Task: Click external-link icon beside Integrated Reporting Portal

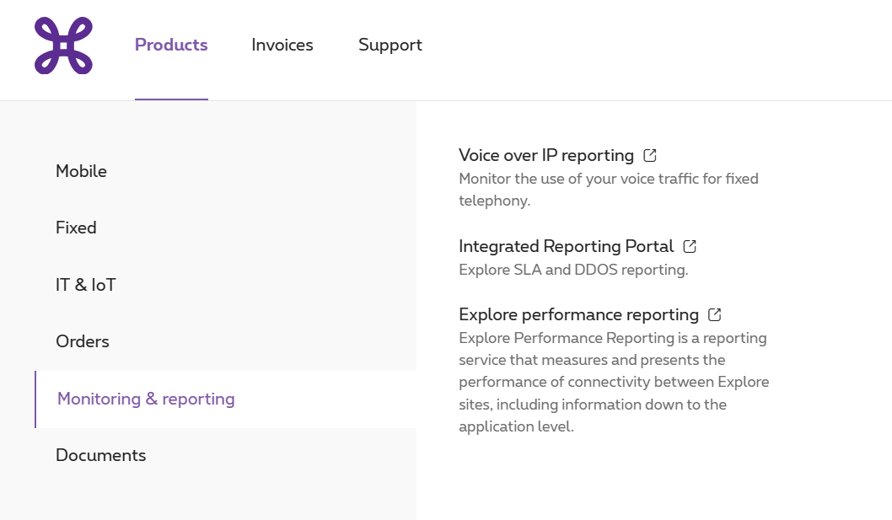Action: 690,246
